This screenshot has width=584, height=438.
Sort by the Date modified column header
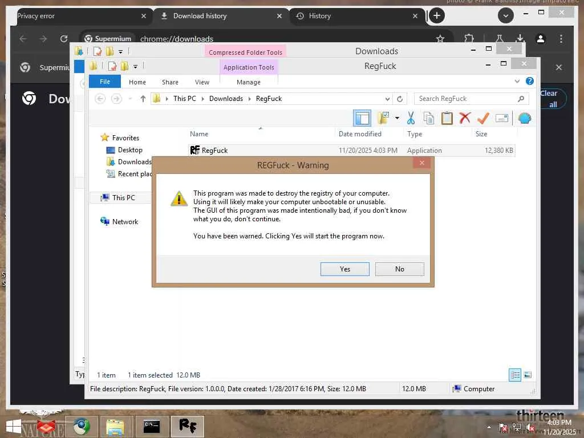tap(369, 133)
